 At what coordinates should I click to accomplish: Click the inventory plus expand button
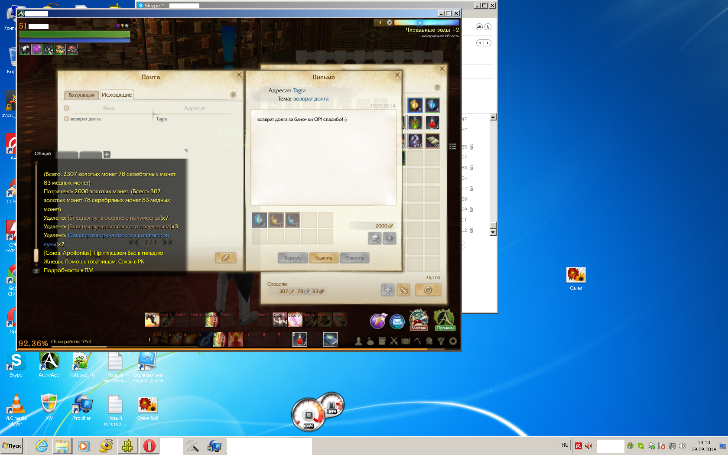point(388,290)
